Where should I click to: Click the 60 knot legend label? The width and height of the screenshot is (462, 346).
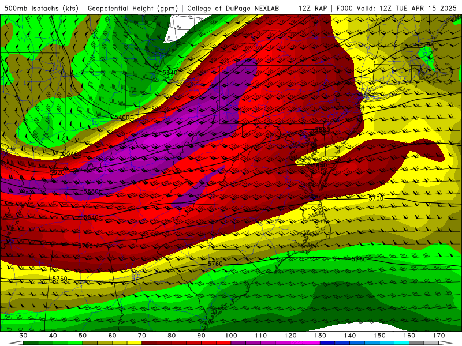(x=112, y=336)
